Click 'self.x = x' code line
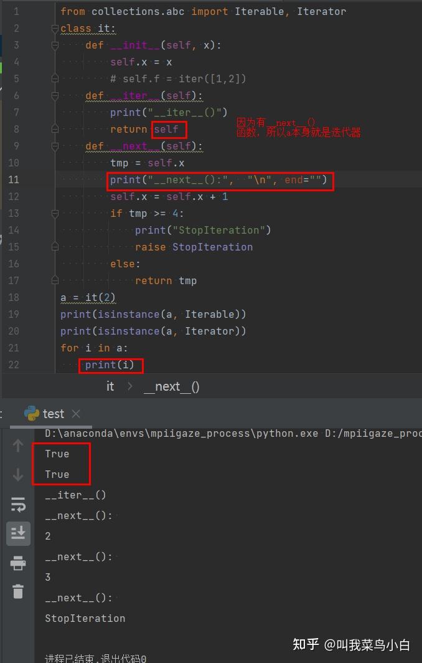This screenshot has width=422, height=663. click(141, 62)
